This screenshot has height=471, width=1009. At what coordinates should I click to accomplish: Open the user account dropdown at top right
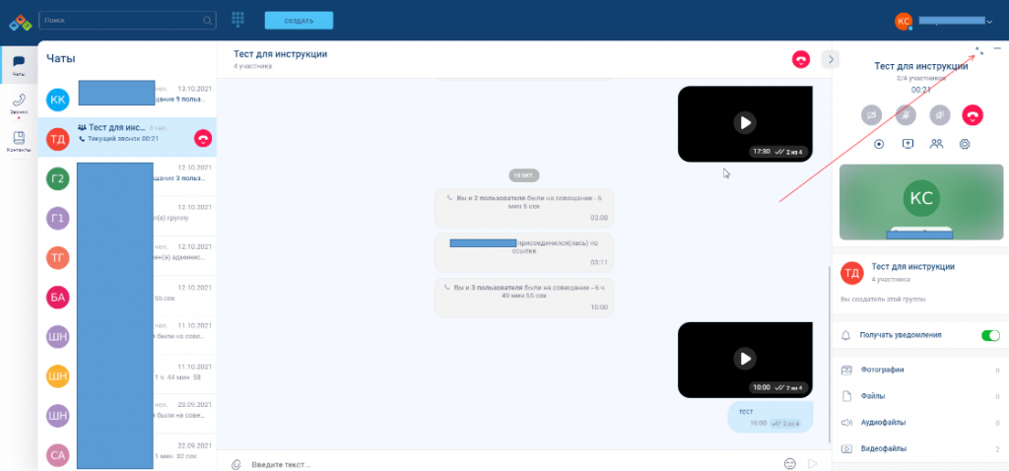954,20
